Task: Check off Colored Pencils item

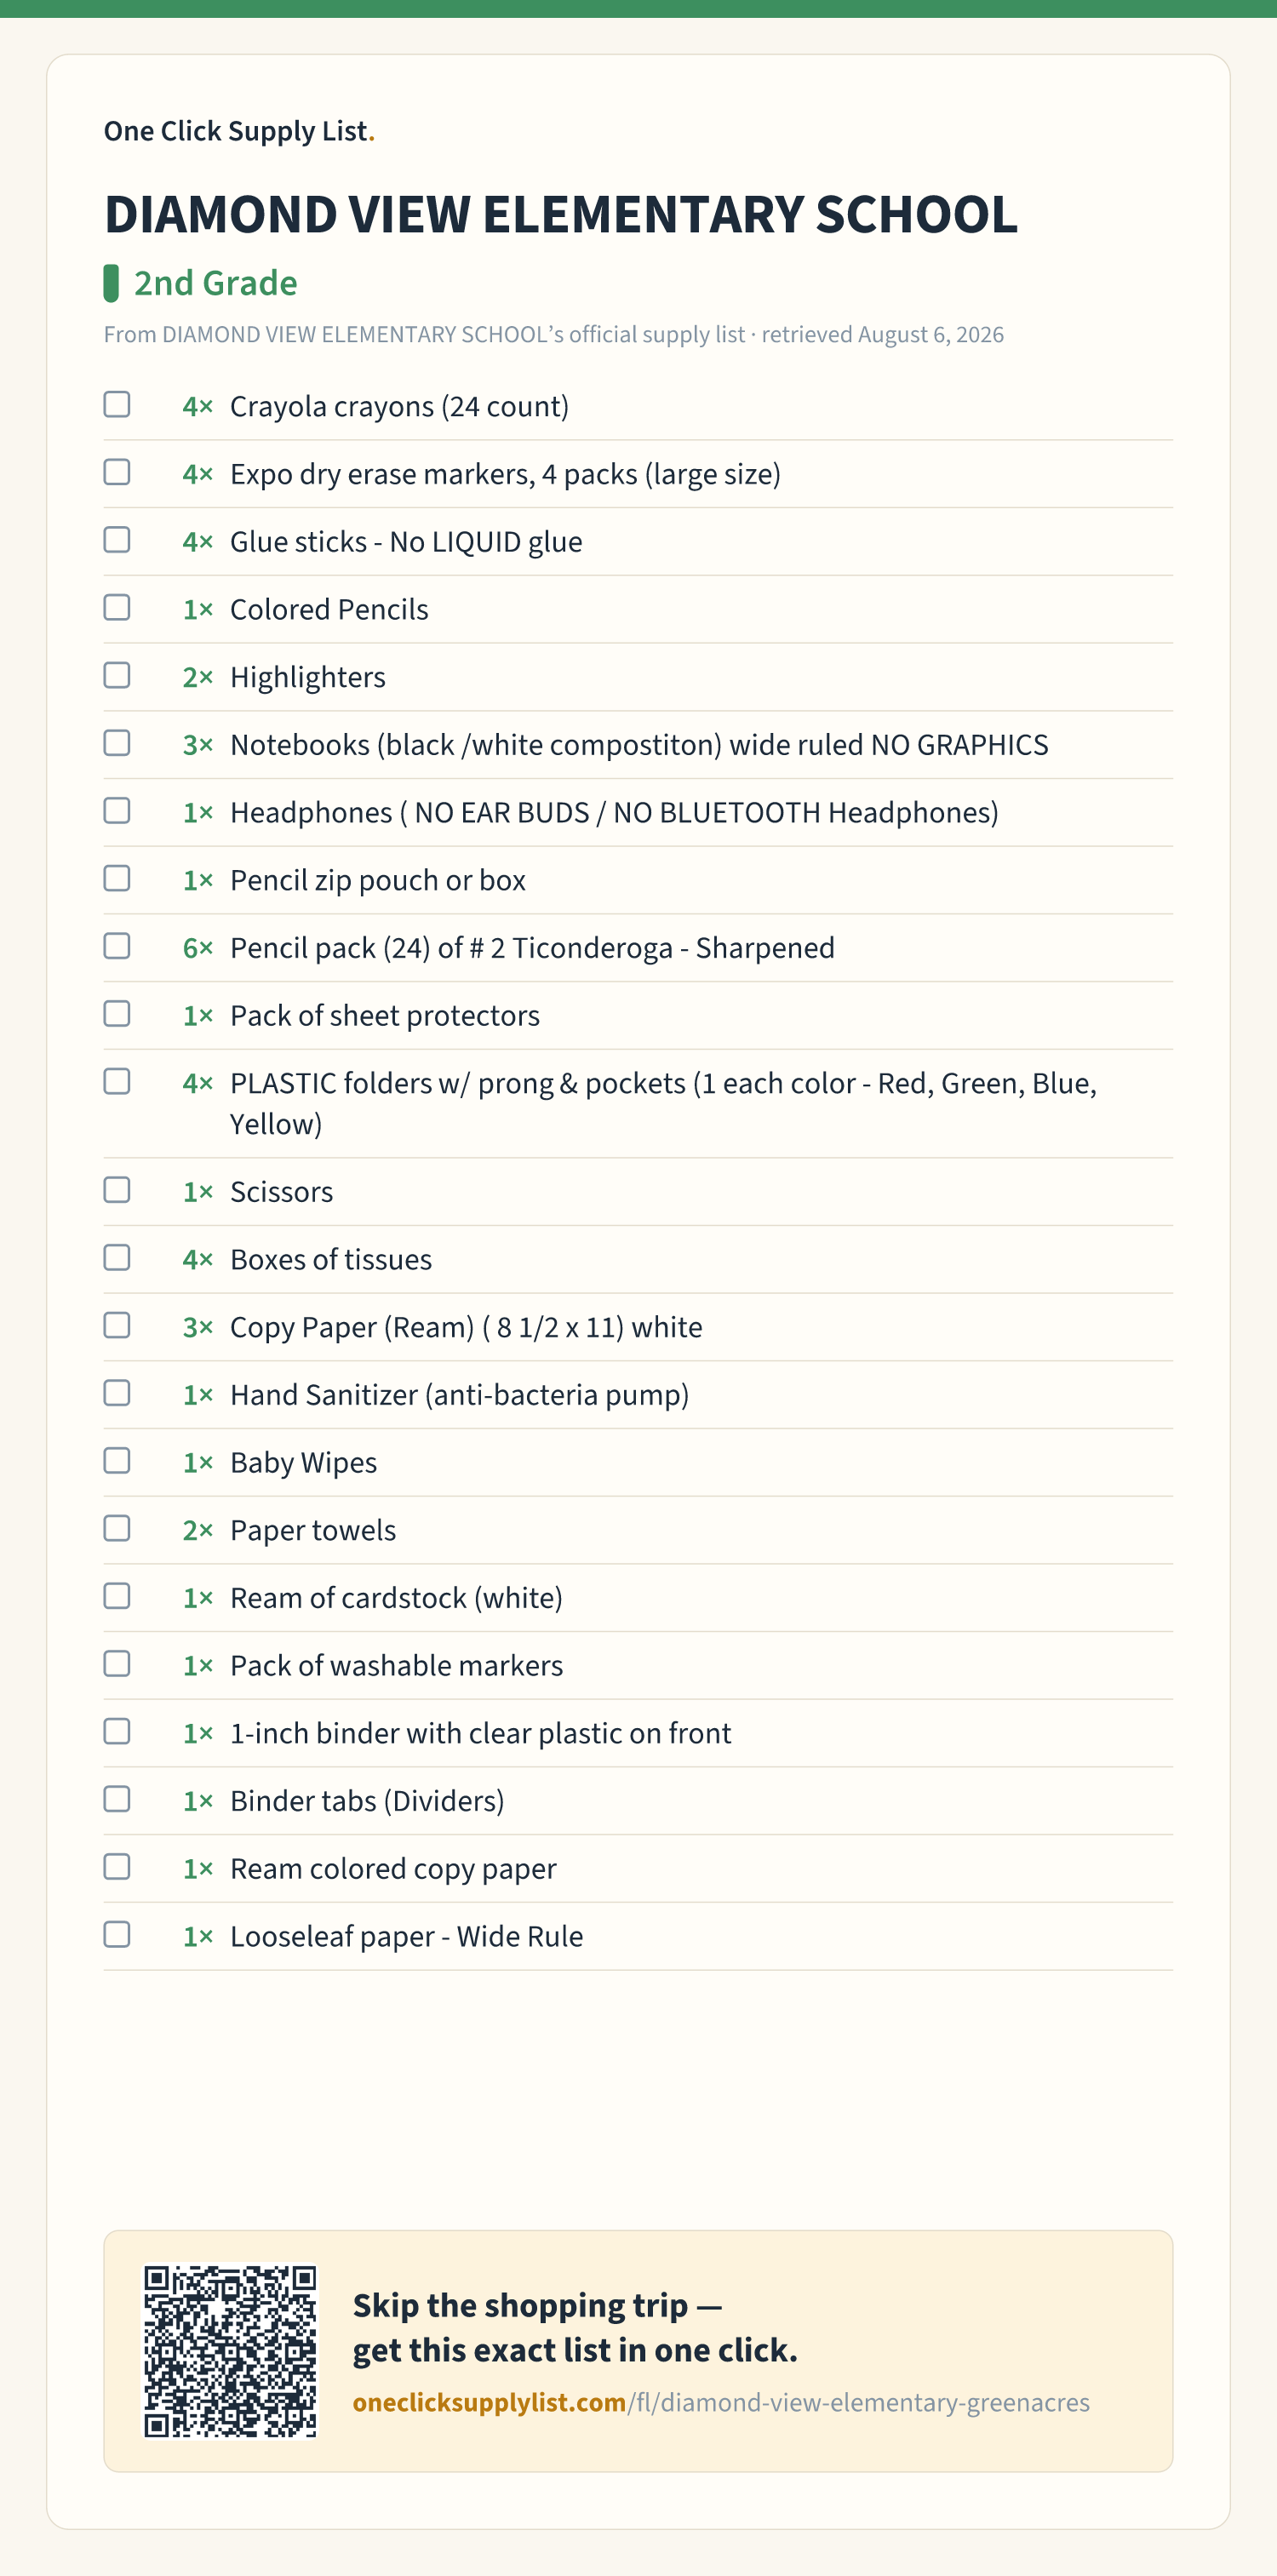Action: (x=117, y=607)
